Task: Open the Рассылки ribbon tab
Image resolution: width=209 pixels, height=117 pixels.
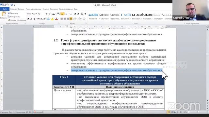Action: click(x=54, y=9)
